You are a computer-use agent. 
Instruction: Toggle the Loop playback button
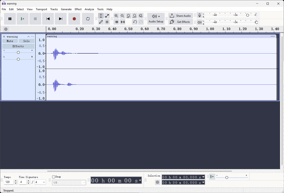tap(88, 19)
